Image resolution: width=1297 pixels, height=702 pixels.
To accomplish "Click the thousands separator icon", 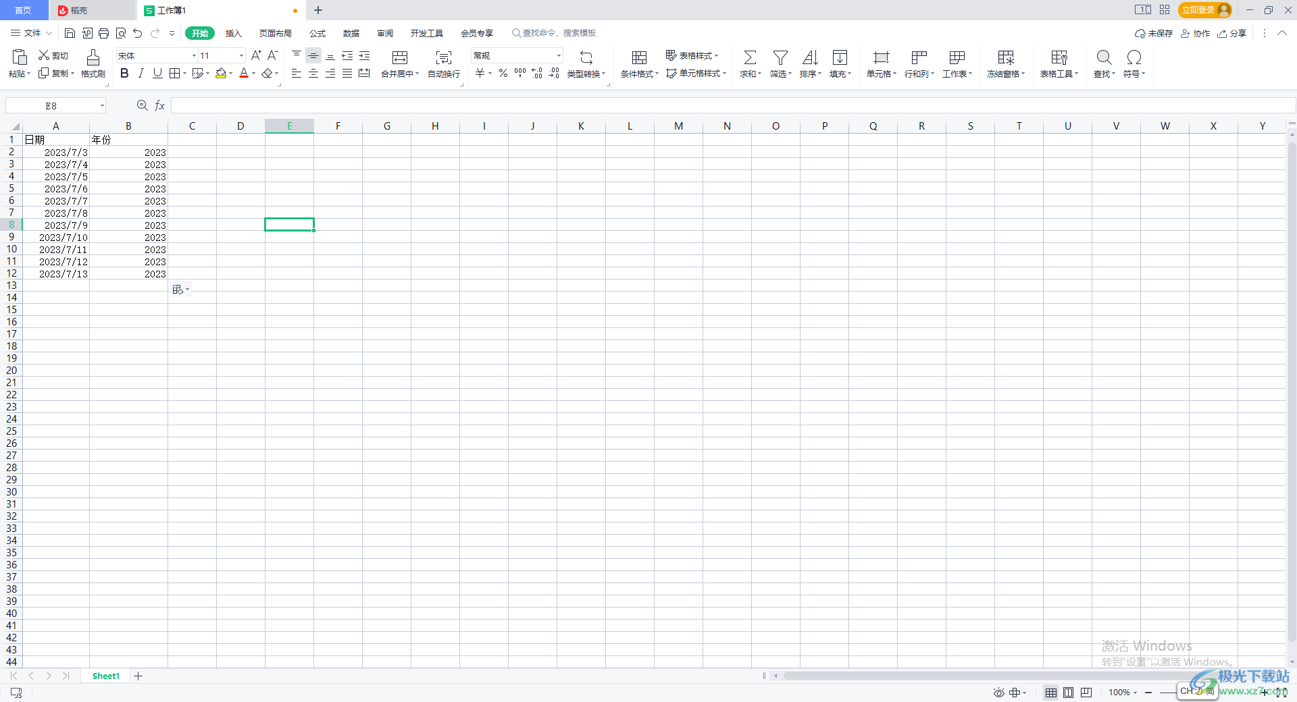I will coord(520,73).
